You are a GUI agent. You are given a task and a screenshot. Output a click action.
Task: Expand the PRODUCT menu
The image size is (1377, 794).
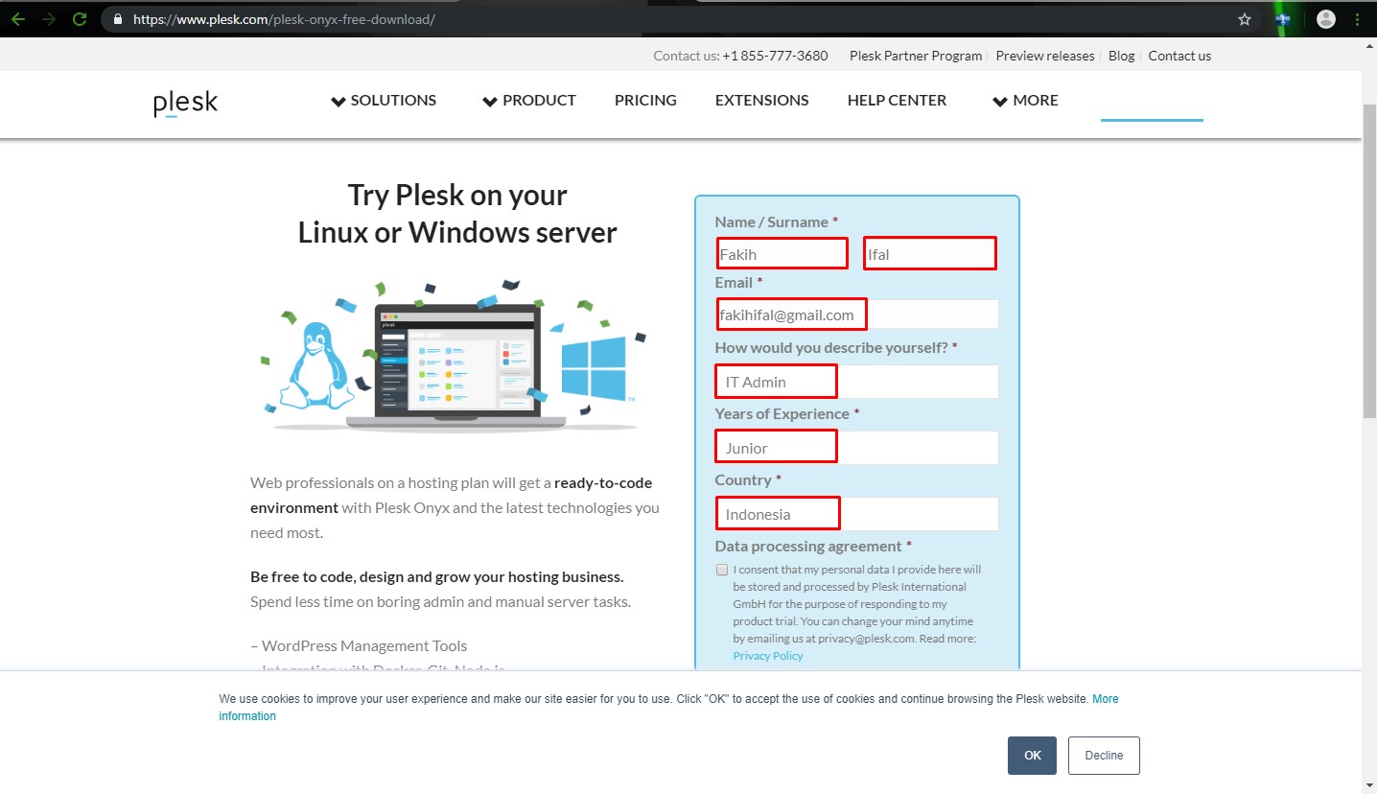528,100
